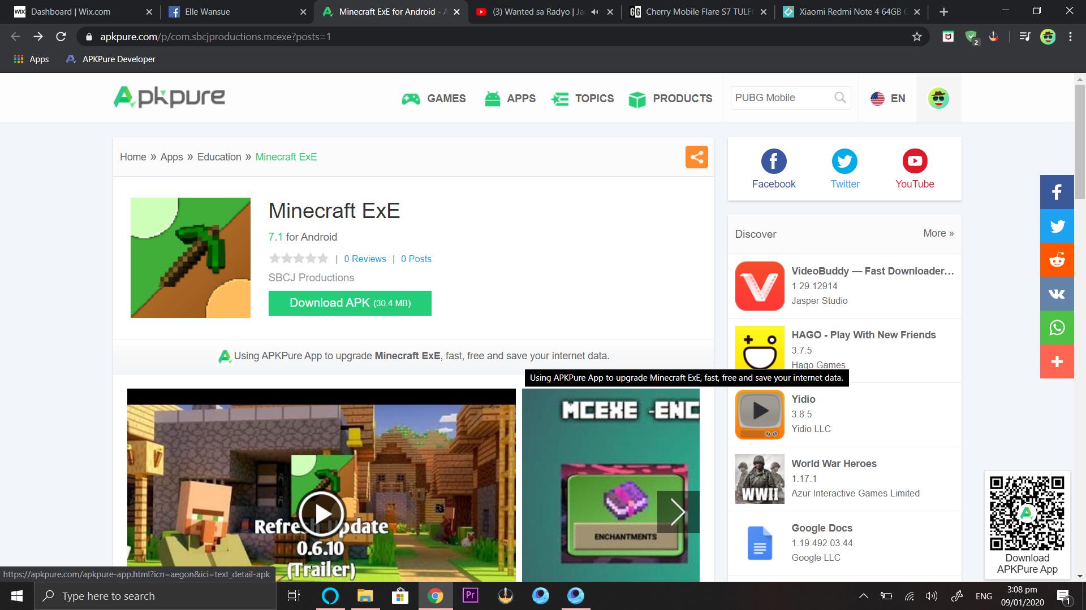Go to Home breadcrumb
This screenshot has height=610, width=1086.
133,157
